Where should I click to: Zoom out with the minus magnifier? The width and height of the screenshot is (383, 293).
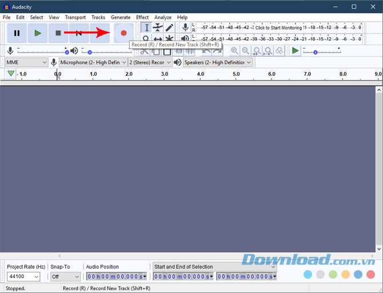246,51
